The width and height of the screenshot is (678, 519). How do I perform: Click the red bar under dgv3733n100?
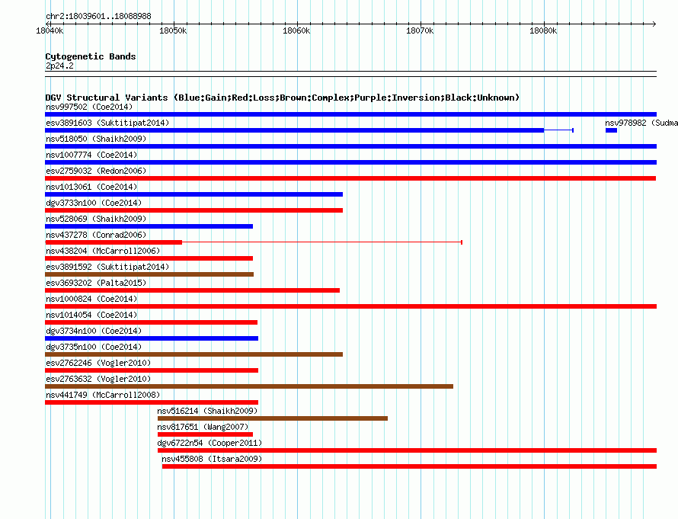tap(193, 210)
